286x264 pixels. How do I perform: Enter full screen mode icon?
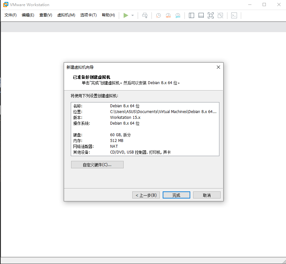click(211, 15)
